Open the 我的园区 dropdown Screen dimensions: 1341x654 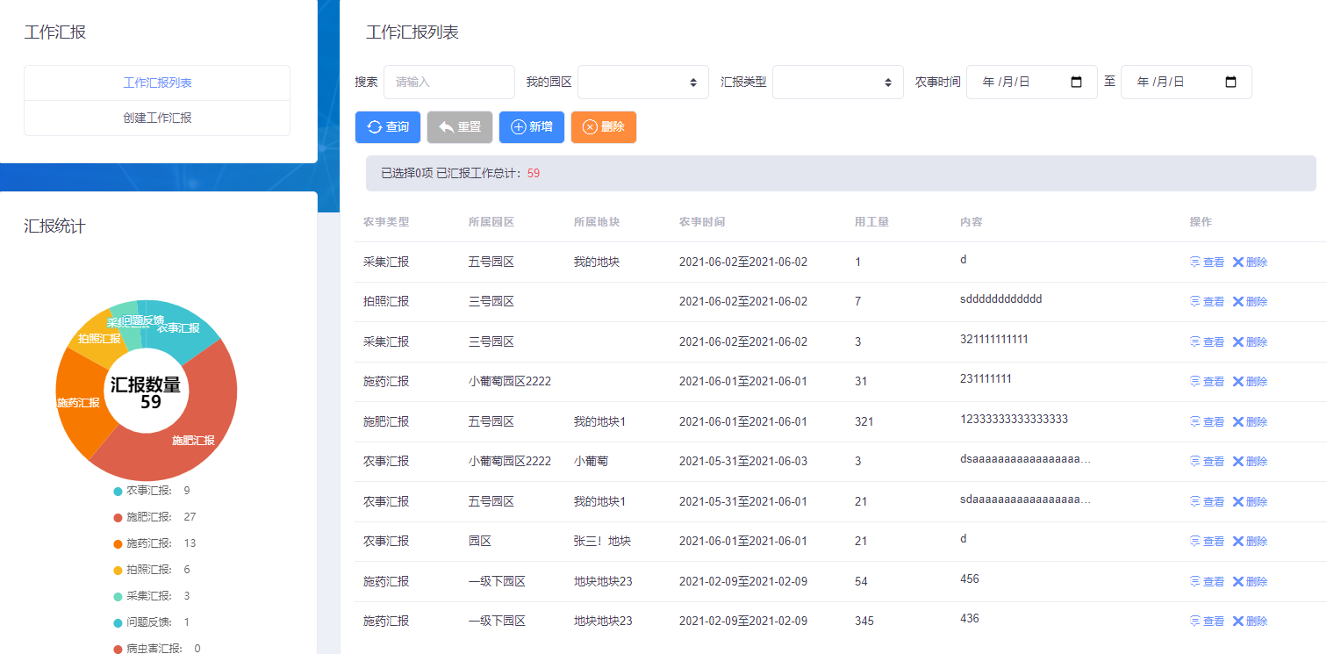pyautogui.click(x=643, y=82)
